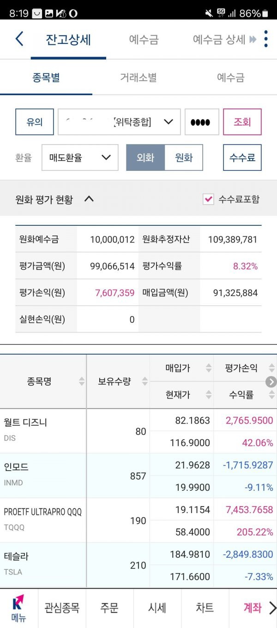
Task: Tap the double-arrow icon after 예수금 상세
Action: click(253, 40)
